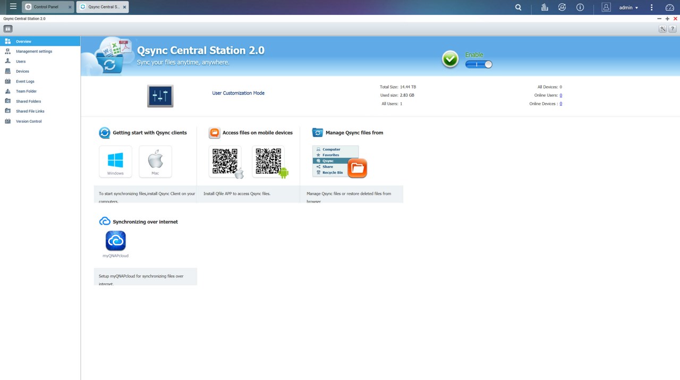Toggle the Enable switch for Qsync
The width and height of the screenshot is (680, 380).
[x=479, y=64]
